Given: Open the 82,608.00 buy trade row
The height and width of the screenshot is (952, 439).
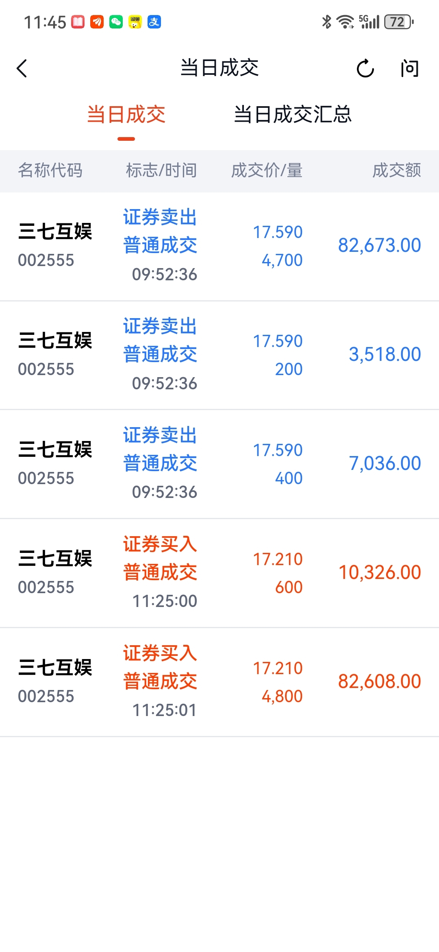Looking at the screenshot, I should [x=219, y=682].
